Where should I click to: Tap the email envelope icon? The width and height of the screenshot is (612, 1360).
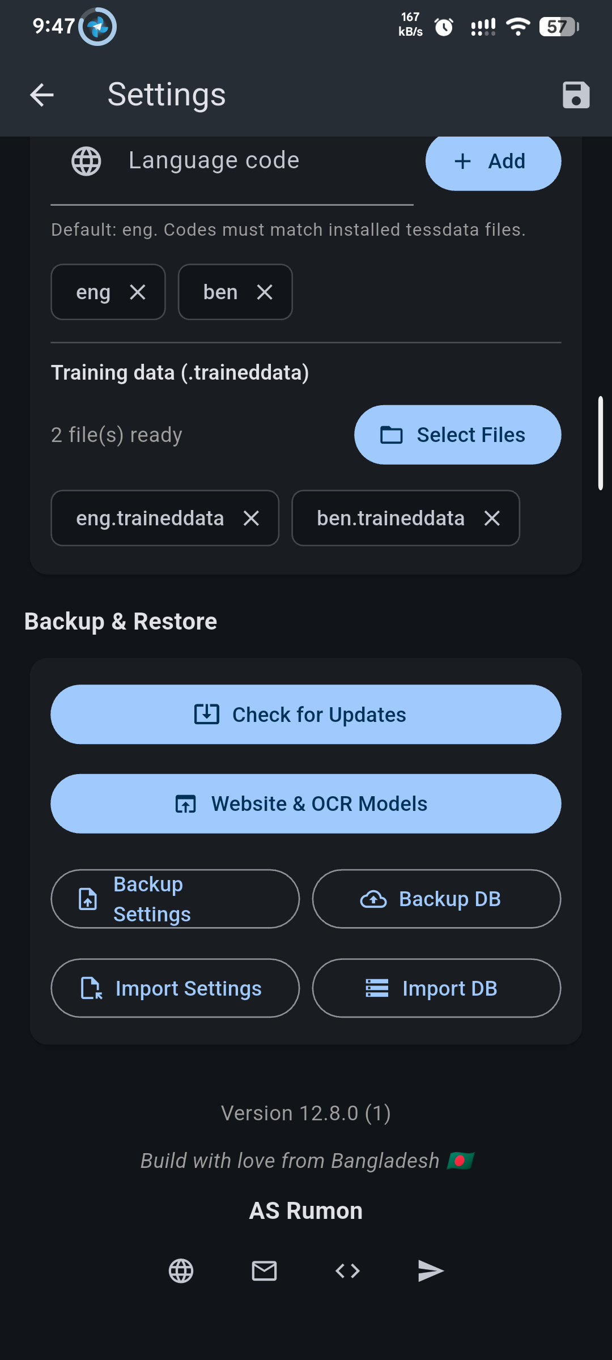tap(264, 1271)
